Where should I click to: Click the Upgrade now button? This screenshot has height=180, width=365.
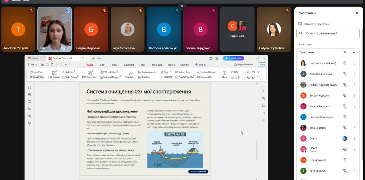[x=233, y=58]
